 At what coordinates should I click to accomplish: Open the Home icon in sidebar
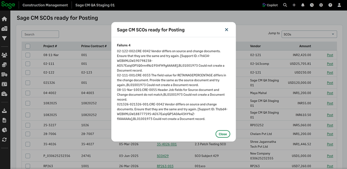click(x=4, y=19)
